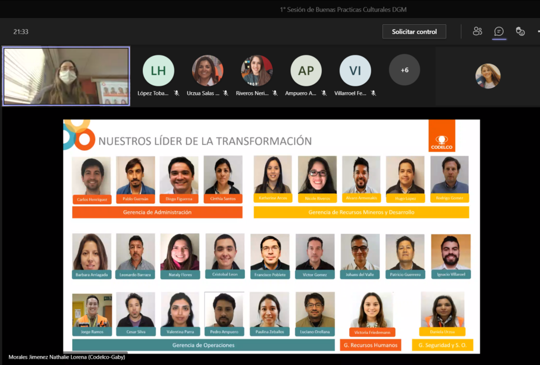
Task: Open more actions ellipsis at toolbar edge
Action: click(x=537, y=32)
